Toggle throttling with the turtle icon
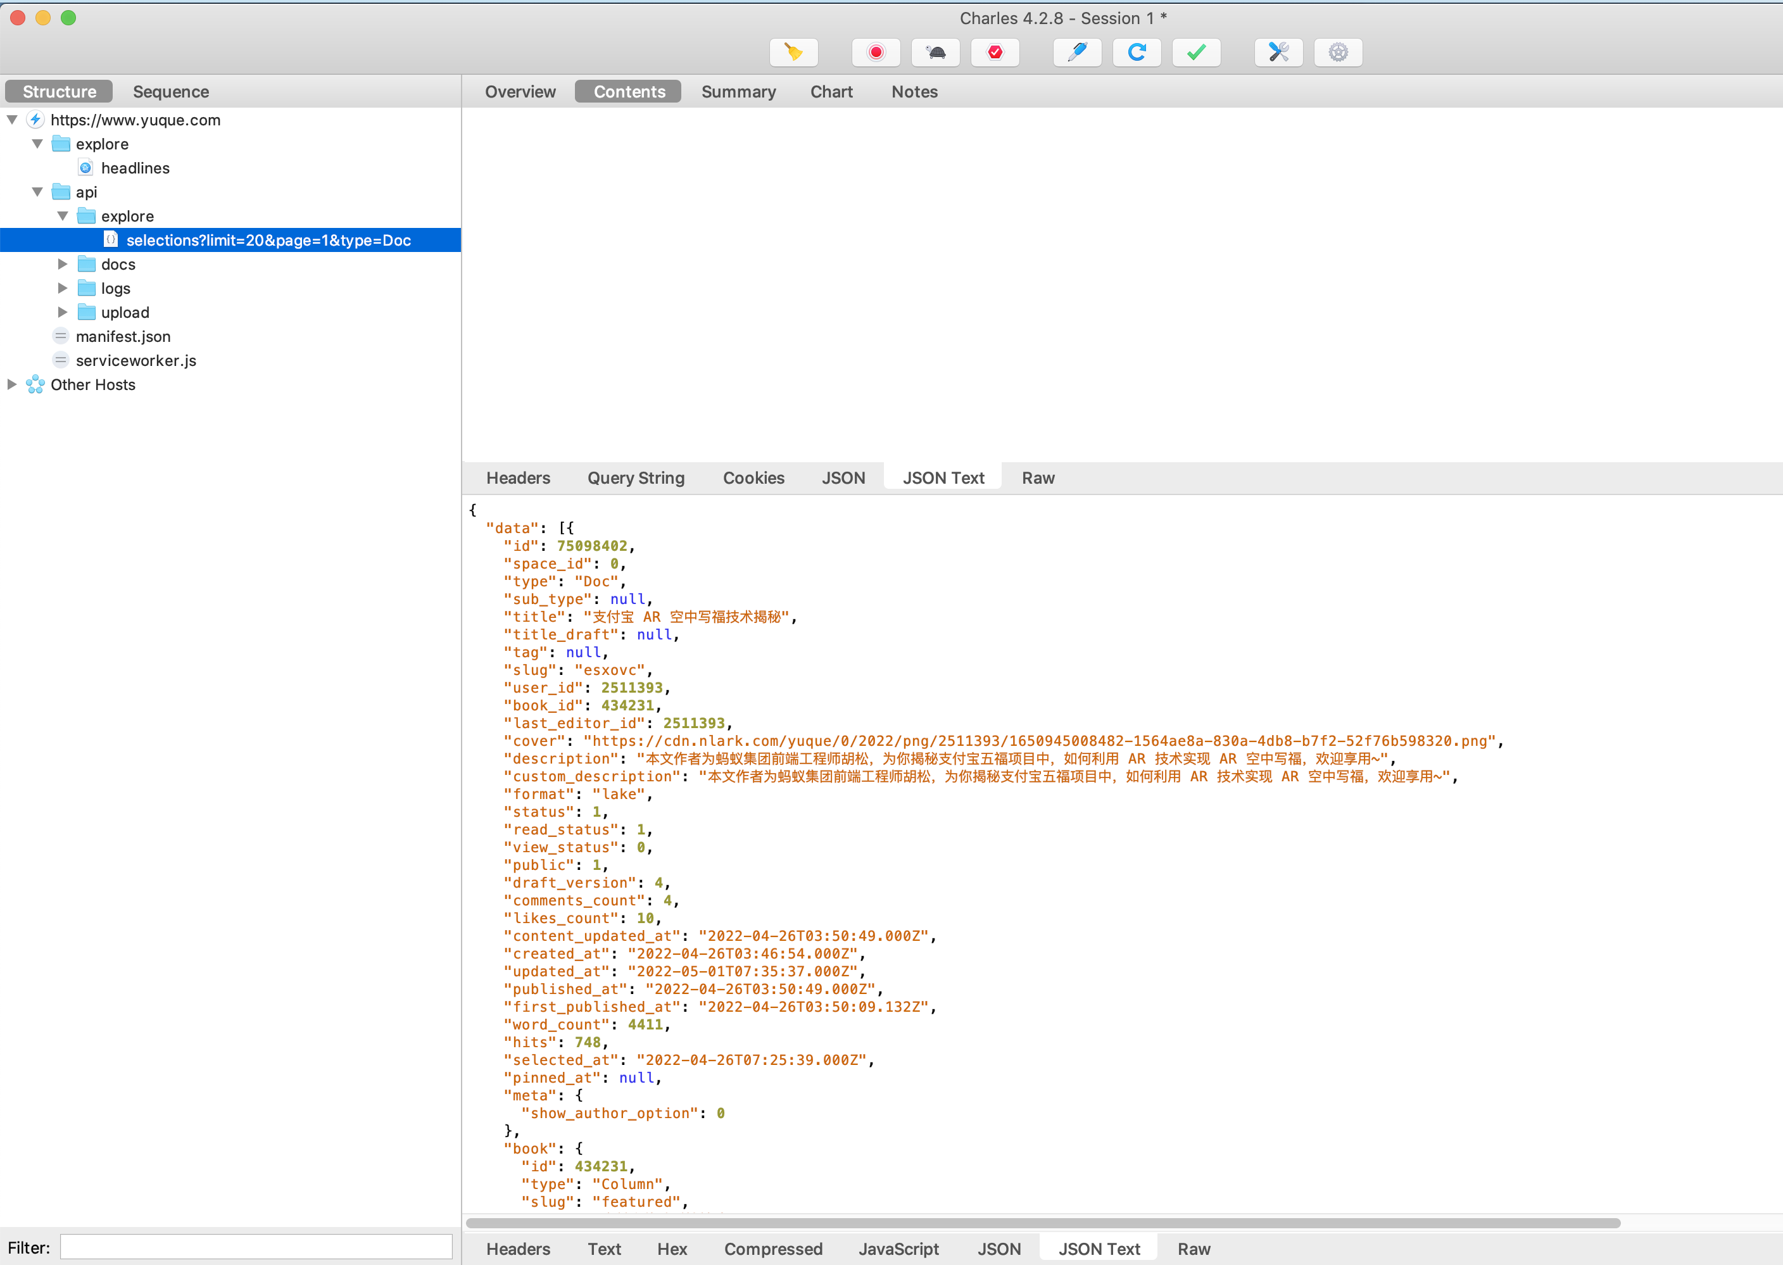This screenshot has width=1783, height=1265. [x=936, y=52]
